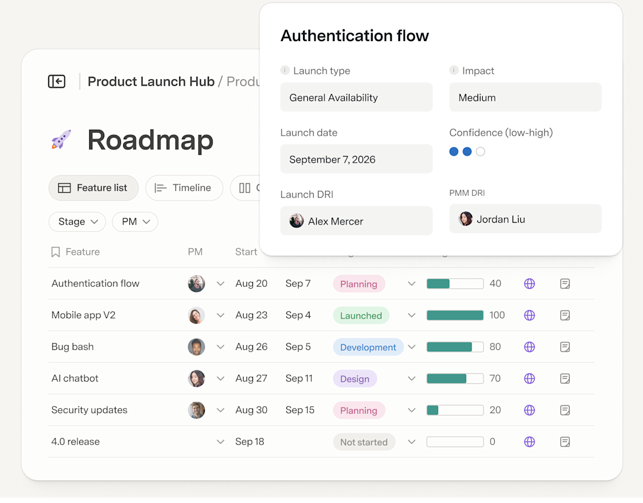Screen dimensions: 643x503
Task: Click the info icon beside Launch type
Action: click(285, 70)
